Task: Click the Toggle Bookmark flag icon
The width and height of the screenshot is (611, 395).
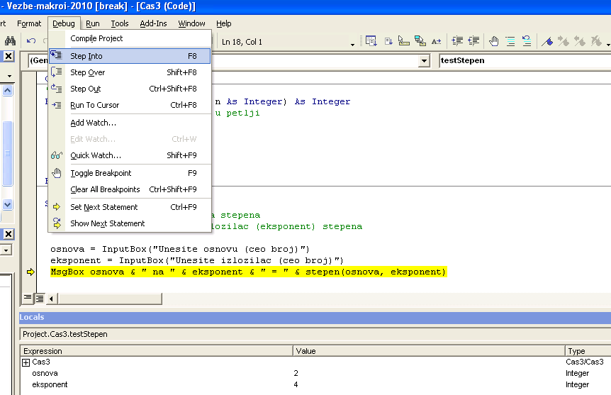Action: point(547,42)
